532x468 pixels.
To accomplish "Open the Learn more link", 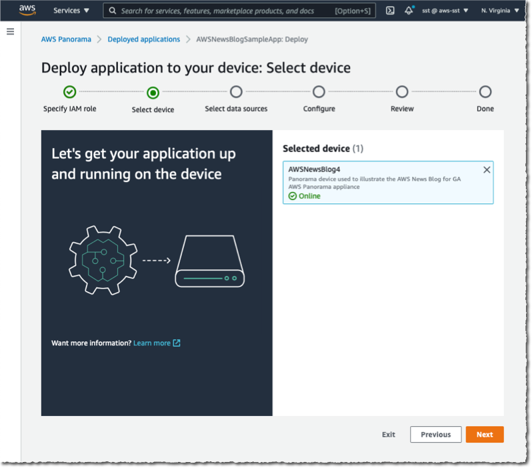I will pos(152,343).
